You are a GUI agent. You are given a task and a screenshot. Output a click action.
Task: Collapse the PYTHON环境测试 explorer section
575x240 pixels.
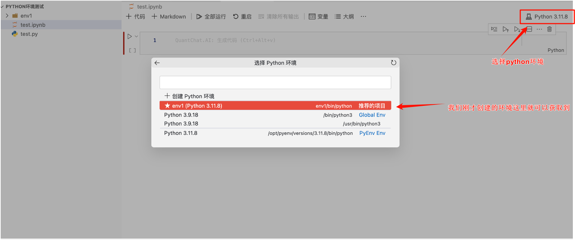point(3,7)
